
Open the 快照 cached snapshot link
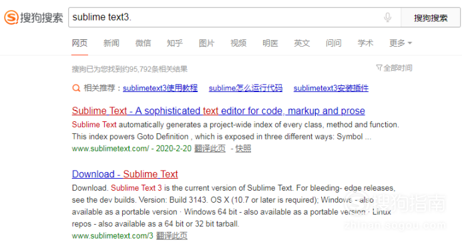point(243,149)
